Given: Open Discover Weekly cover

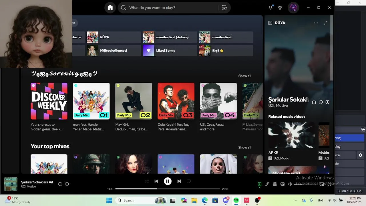Looking at the screenshot, I should pyautogui.click(x=49, y=101).
